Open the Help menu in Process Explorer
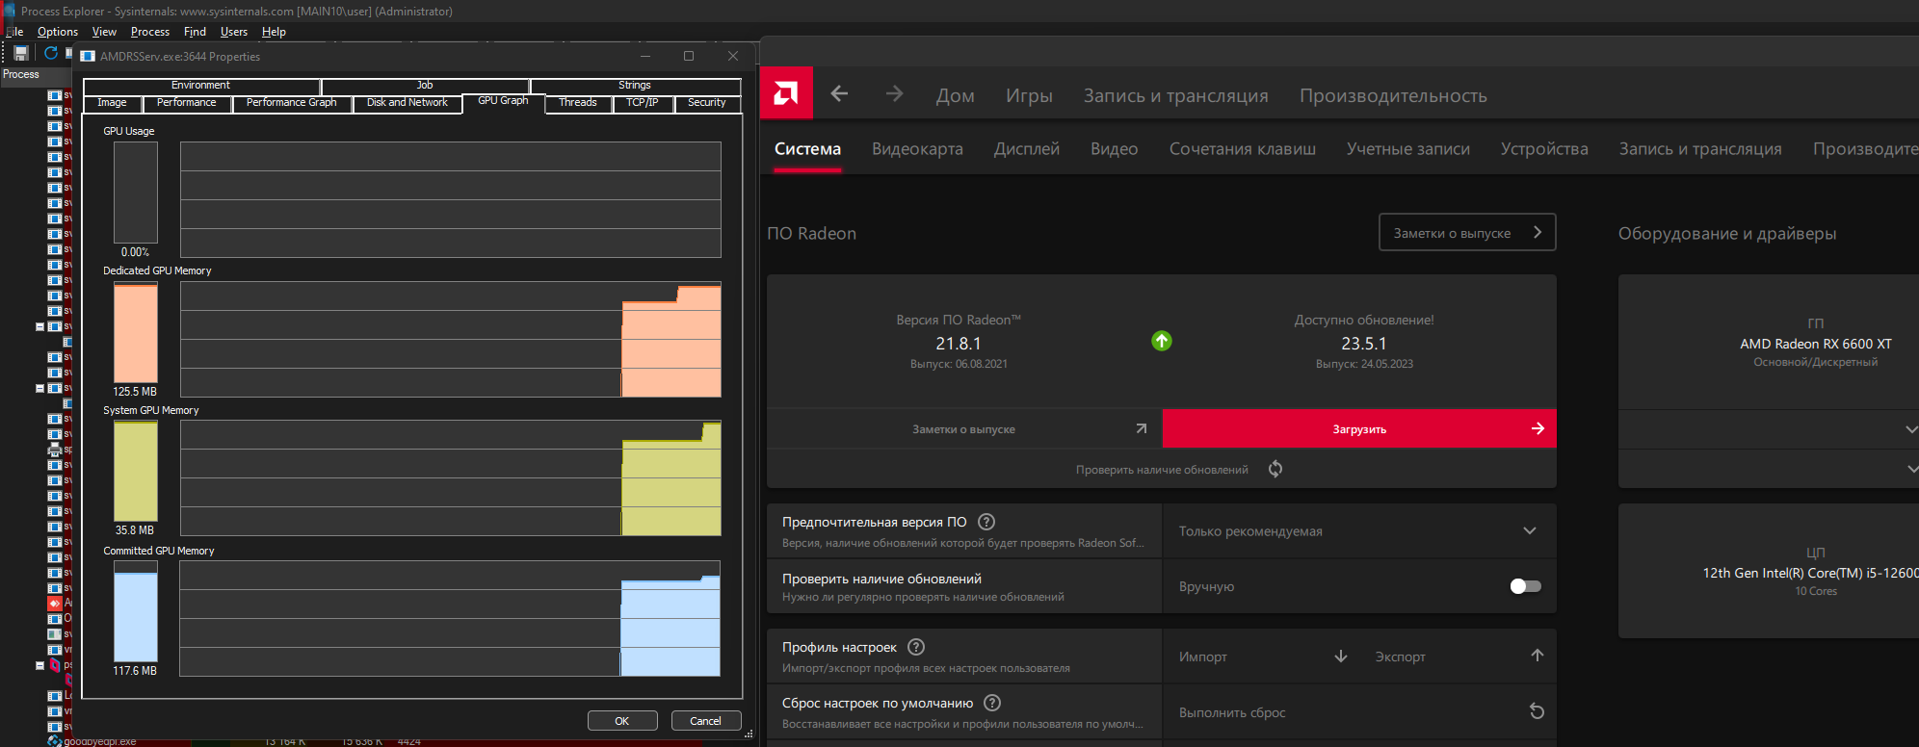Viewport: 1919px width, 747px height. click(x=274, y=32)
